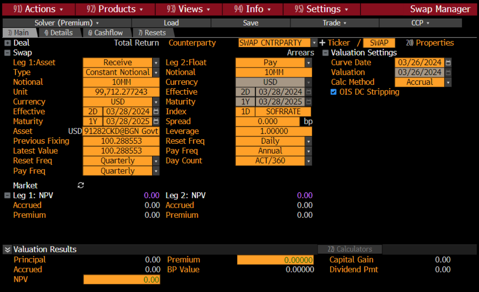Click the Valuation date calendar icon
Viewport: 479px width, 292px height.
448,72
